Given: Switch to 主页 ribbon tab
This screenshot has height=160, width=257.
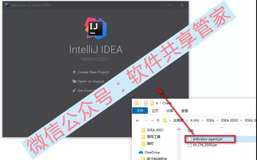Looking at the screenshot, I should click(155, 111).
